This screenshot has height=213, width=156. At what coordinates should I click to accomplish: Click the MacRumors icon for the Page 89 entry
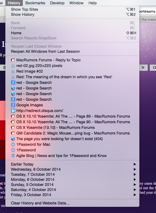(13, 116)
